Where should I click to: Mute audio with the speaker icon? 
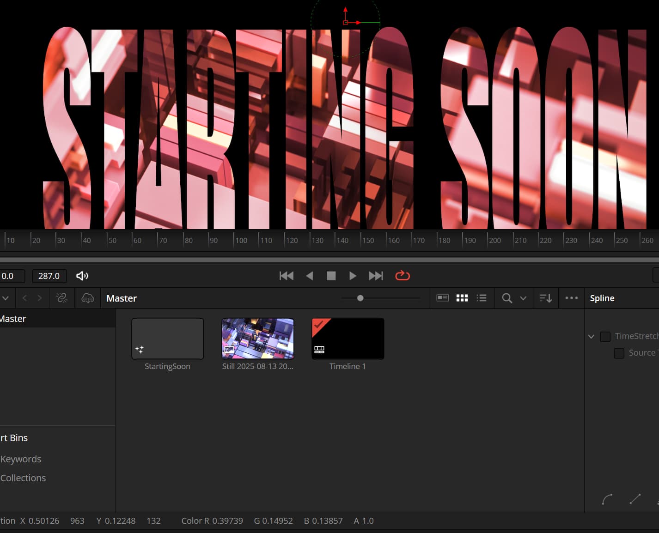click(82, 276)
